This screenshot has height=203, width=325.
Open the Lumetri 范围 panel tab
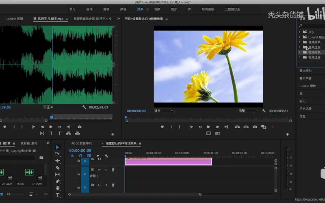point(15,19)
